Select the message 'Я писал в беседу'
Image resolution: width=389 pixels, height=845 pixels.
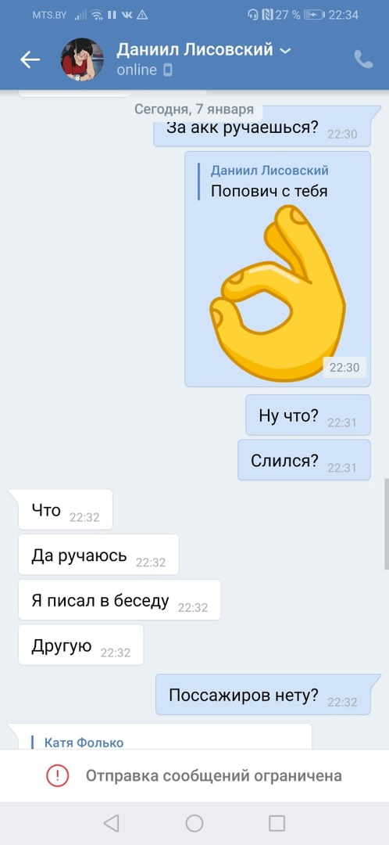click(120, 600)
